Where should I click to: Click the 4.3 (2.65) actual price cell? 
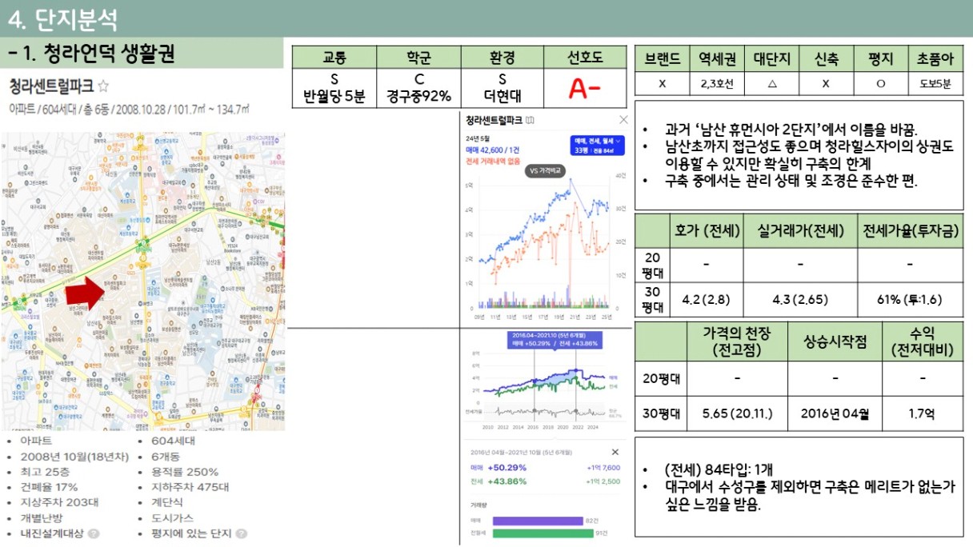(x=800, y=300)
